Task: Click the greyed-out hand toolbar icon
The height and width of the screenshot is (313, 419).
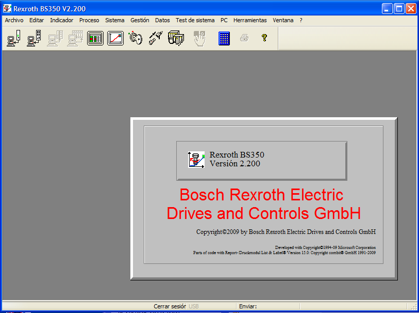Action: (200, 38)
